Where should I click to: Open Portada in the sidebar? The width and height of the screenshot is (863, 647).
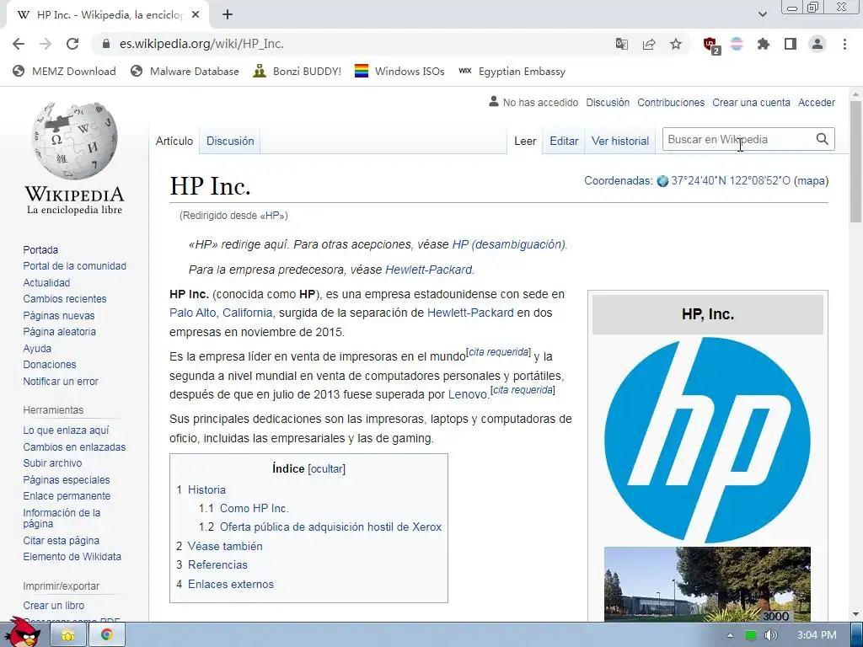[40, 249]
